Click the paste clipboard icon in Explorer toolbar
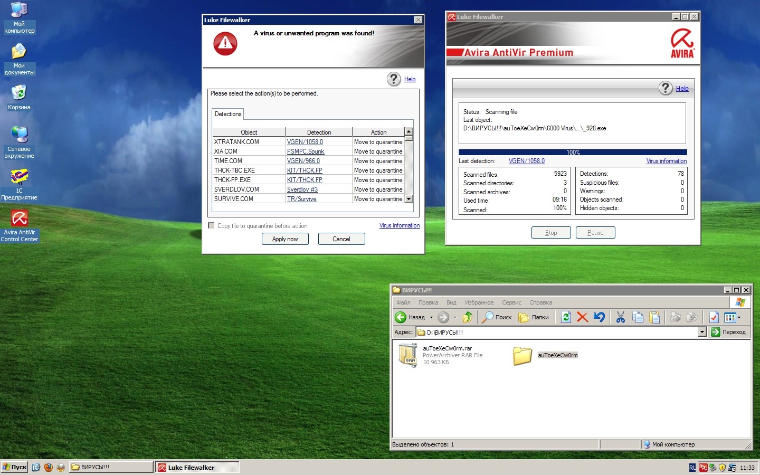Viewport: 760px width, 475px height. pyautogui.click(x=654, y=317)
